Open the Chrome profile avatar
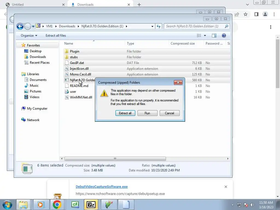The image size is (280, 210). click(x=265, y=14)
